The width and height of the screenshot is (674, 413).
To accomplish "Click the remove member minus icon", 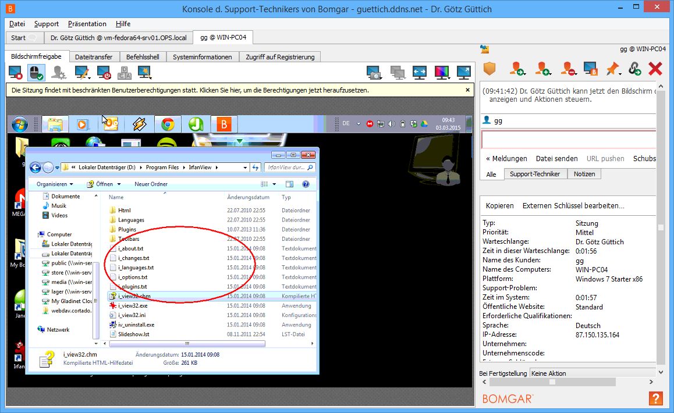I will (567, 69).
